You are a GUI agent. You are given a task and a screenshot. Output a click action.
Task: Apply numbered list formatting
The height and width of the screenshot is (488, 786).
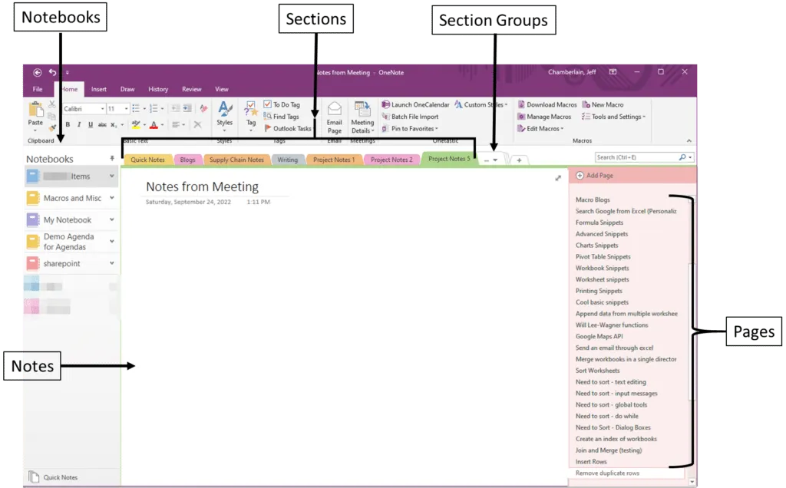pyautogui.click(x=154, y=109)
